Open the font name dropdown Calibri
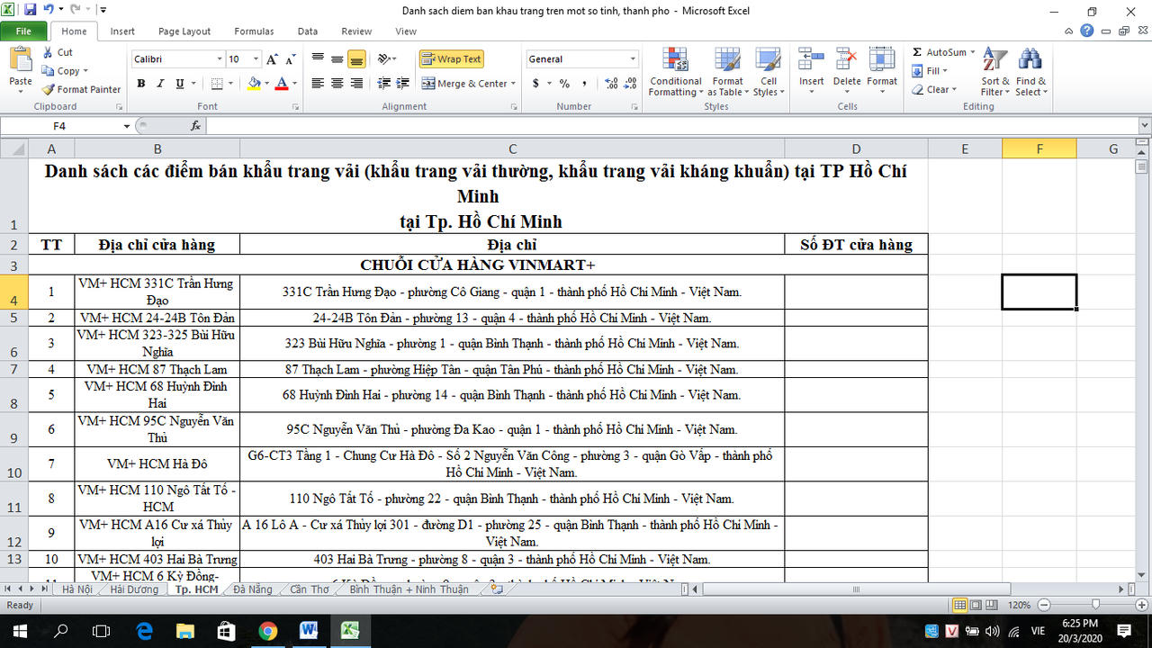Image resolution: width=1152 pixels, height=648 pixels. point(219,59)
